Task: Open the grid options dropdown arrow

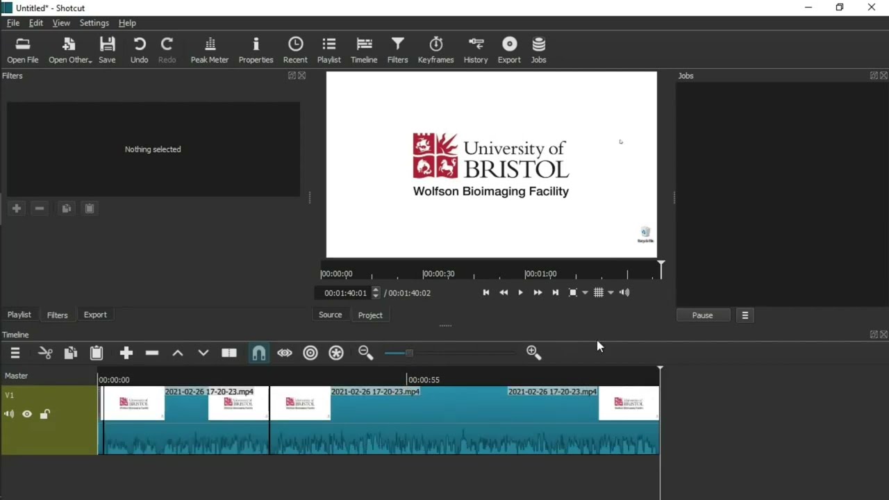Action: tap(610, 292)
